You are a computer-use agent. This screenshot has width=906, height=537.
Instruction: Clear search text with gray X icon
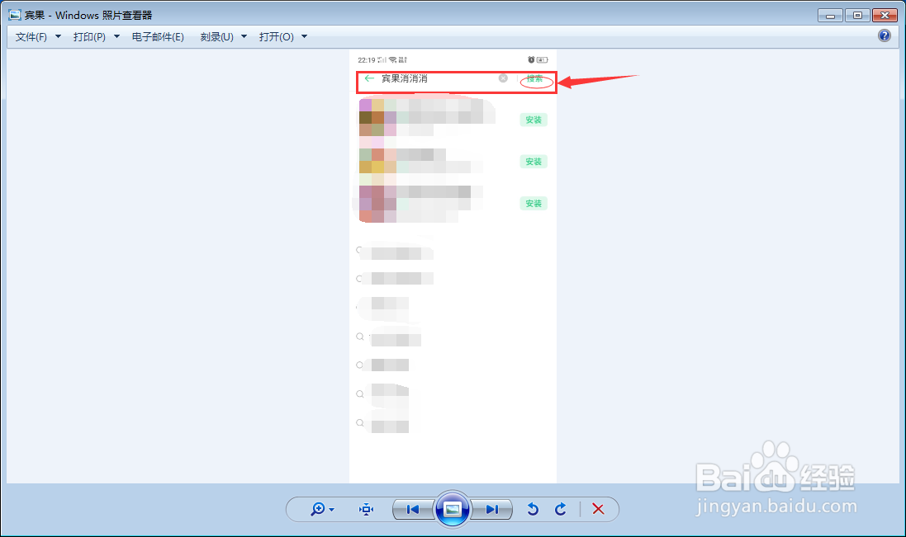[503, 78]
